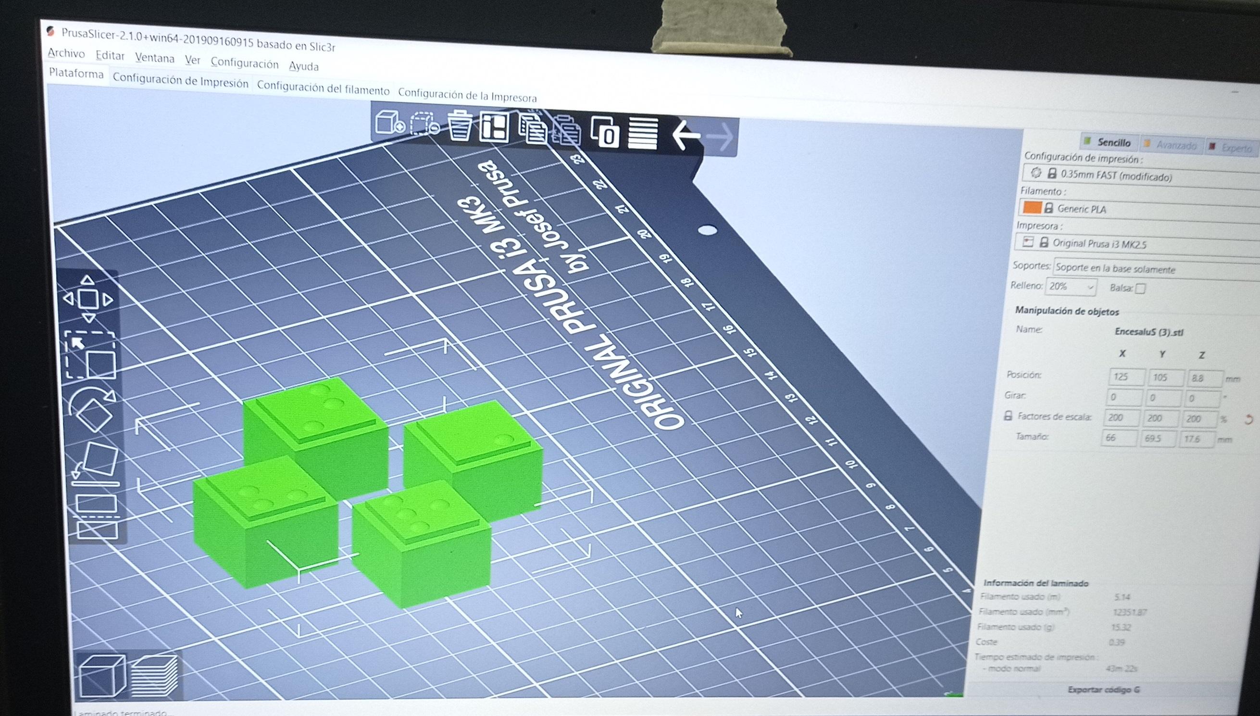Image resolution: width=1260 pixels, height=716 pixels.
Task: Select the Move gizmo tool
Action: pyautogui.click(x=87, y=299)
